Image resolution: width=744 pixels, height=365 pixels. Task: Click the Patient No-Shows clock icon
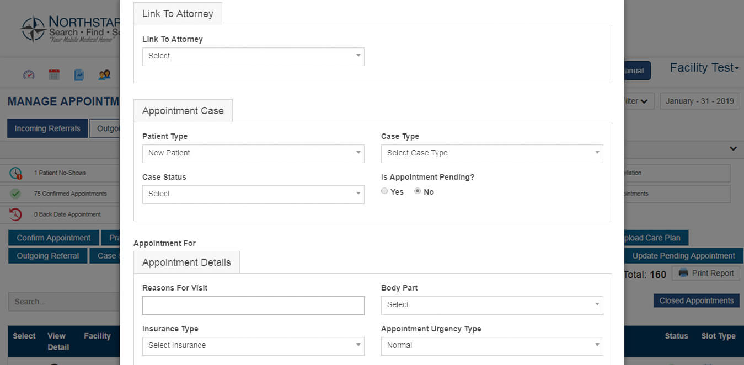click(x=15, y=173)
